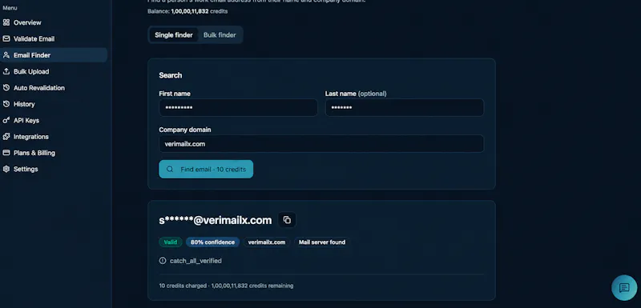Screen dimensions: 641x308
Task: Click the magnifier icon in Find email button
Action: (x=170, y=170)
